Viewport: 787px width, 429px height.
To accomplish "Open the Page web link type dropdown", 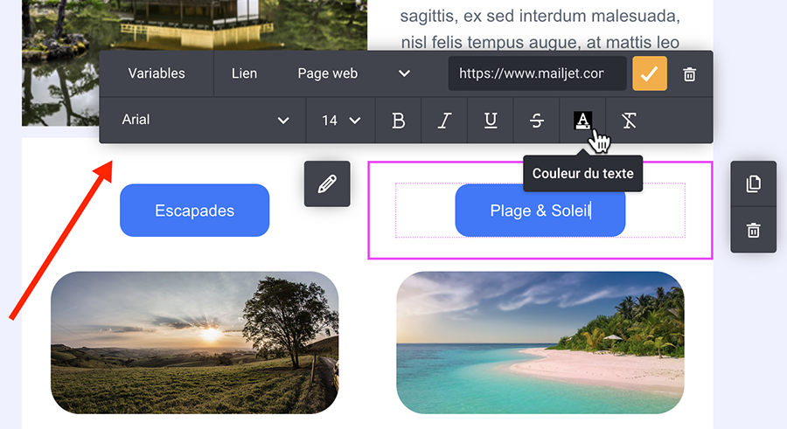I will click(x=353, y=73).
